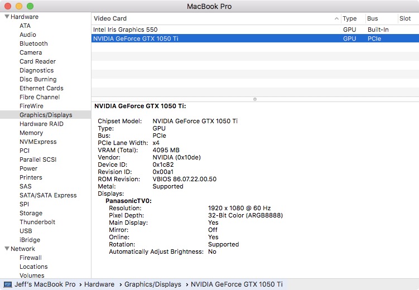Click the computer icon in the path bar
Screen dimensions: 419x290
coord(7,284)
